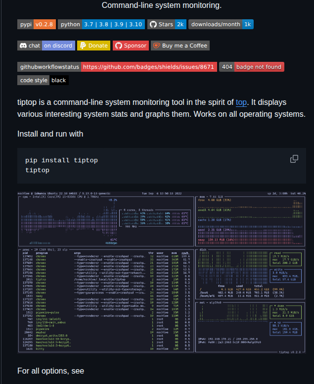
Task: Click the GitHub logo icon on Sponsor badge
Action: pyautogui.click(x=119, y=46)
